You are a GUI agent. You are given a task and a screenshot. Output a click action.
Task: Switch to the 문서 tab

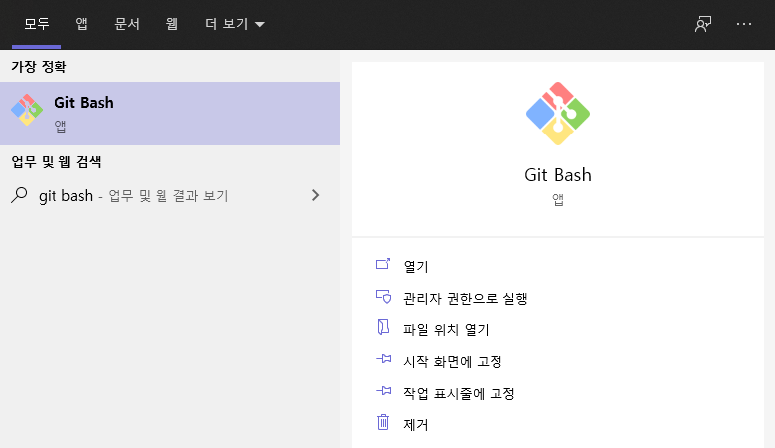(x=127, y=24)
